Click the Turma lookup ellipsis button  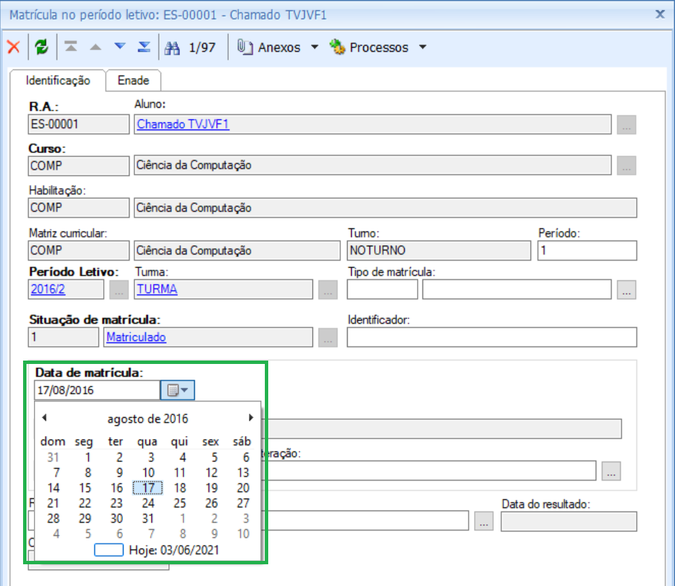click(x=328, y=290)
